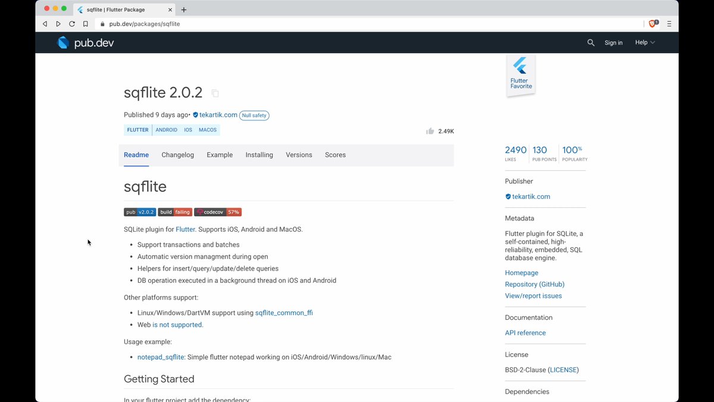Open the browser hamburger menu
This screenshot has width=714, height=402.
pyautogui.click(x=669, y=24)
